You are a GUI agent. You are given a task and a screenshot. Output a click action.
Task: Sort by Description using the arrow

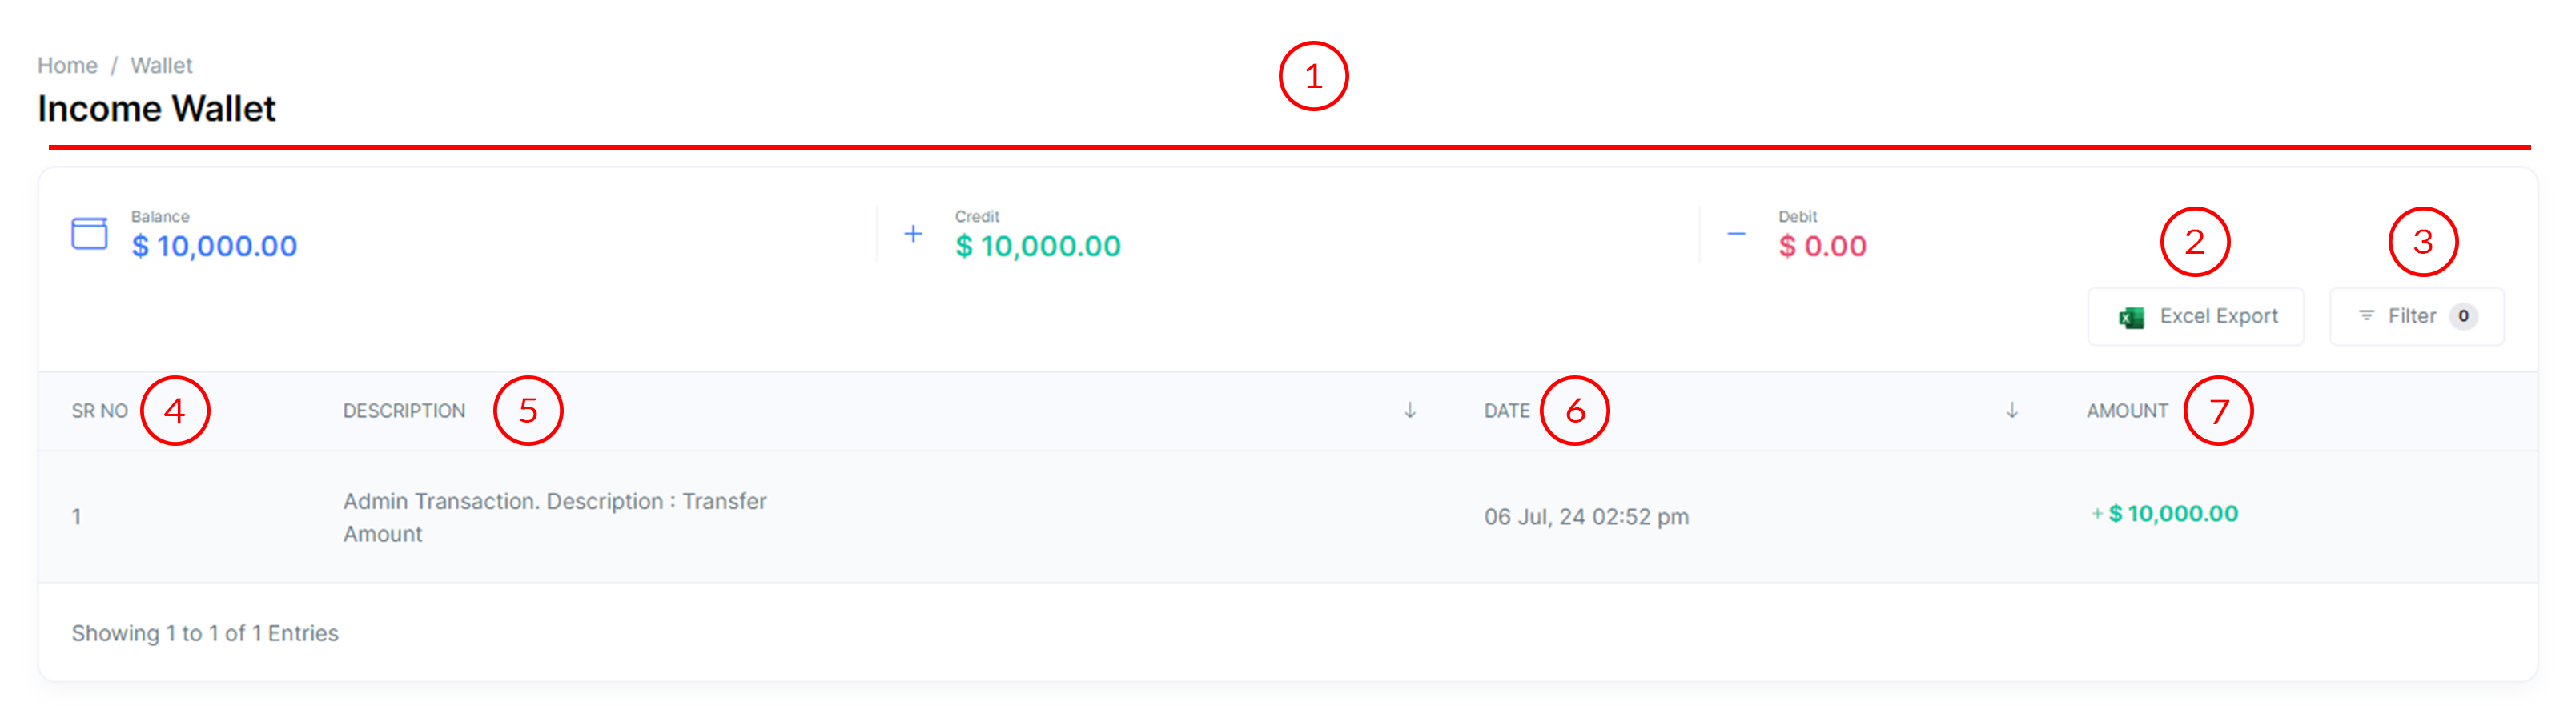(x=1410, y=410)
